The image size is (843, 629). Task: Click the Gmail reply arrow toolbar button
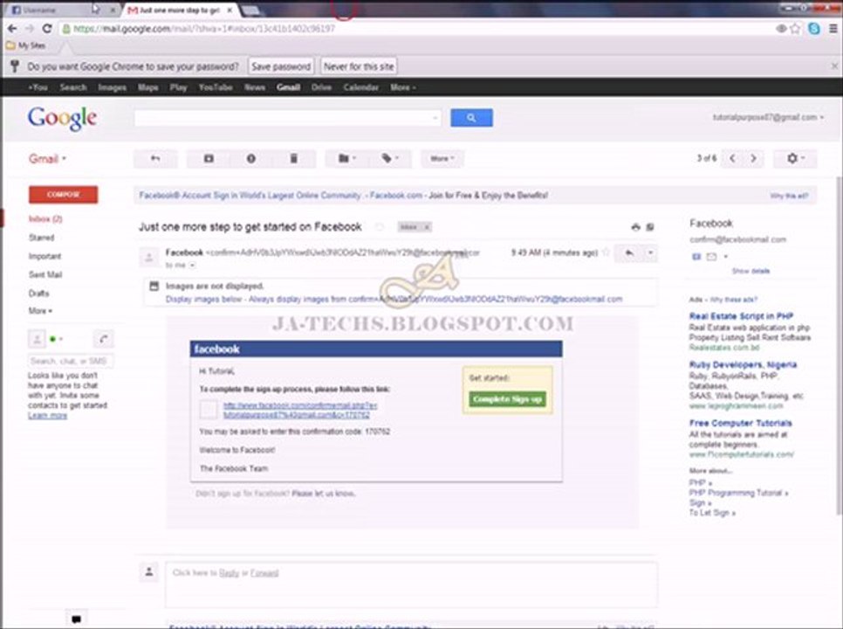point(155,159)
